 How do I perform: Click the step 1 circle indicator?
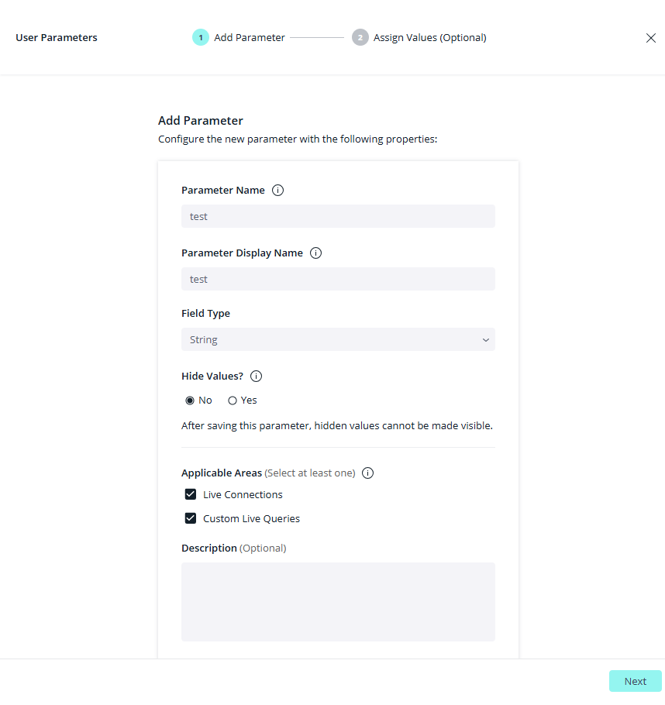pos(201,37)
